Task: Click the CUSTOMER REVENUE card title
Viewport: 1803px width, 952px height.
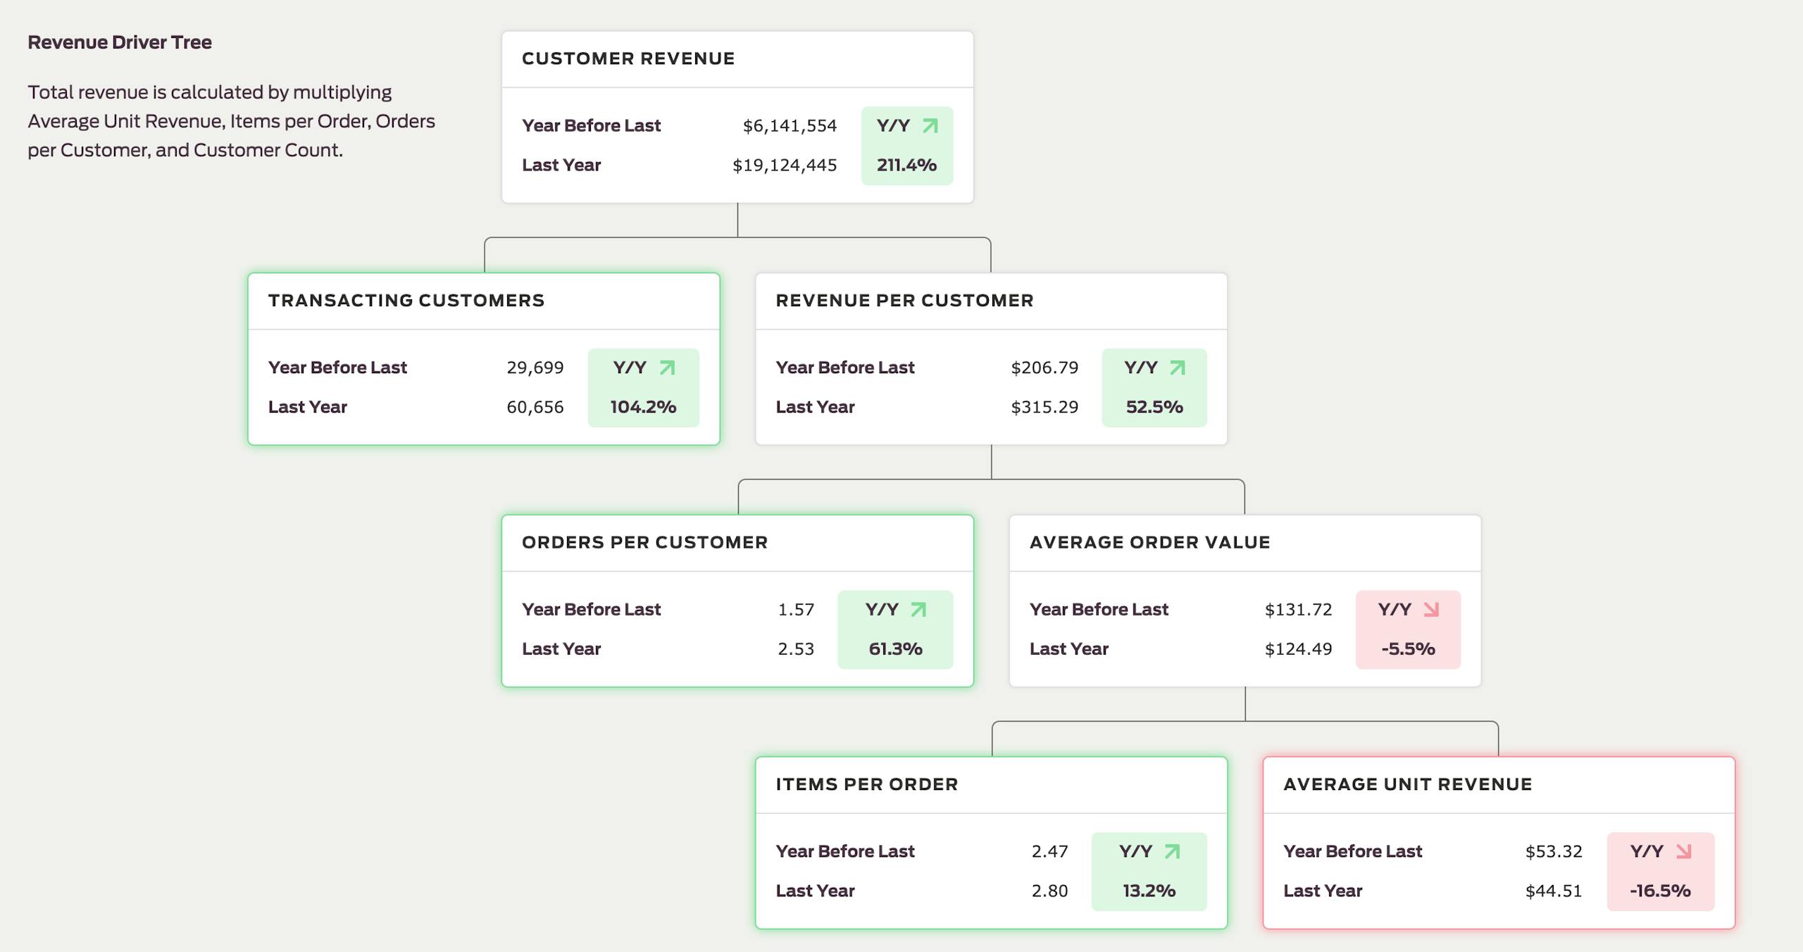Action: (628, 58)
